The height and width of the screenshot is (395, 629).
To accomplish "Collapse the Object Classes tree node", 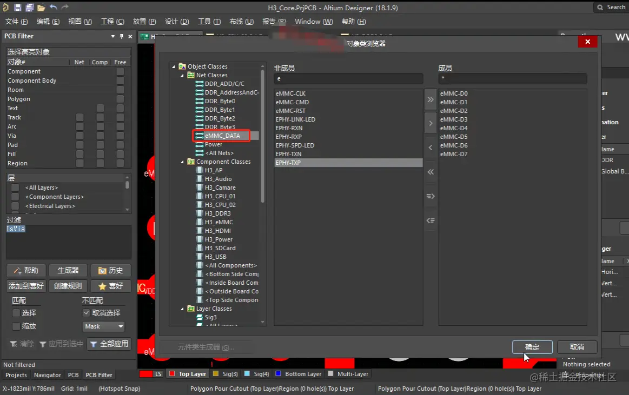I will point(173,66).
